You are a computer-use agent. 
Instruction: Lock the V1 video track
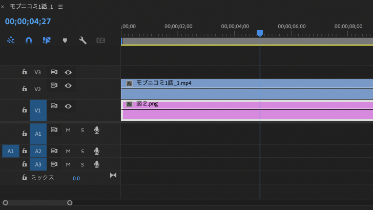click(x=25, y=110)
